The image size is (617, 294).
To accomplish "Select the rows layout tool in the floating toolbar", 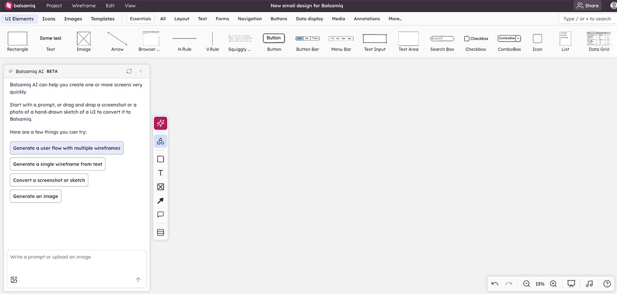I will coord(160,232).
